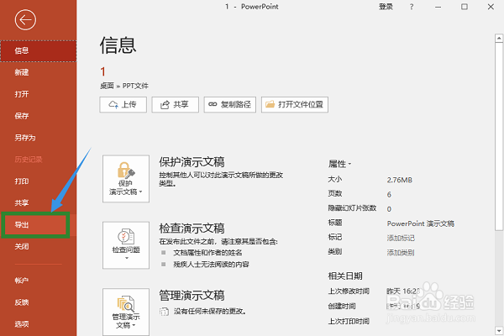Minimize the PowerPoint window

pos(438,7)
